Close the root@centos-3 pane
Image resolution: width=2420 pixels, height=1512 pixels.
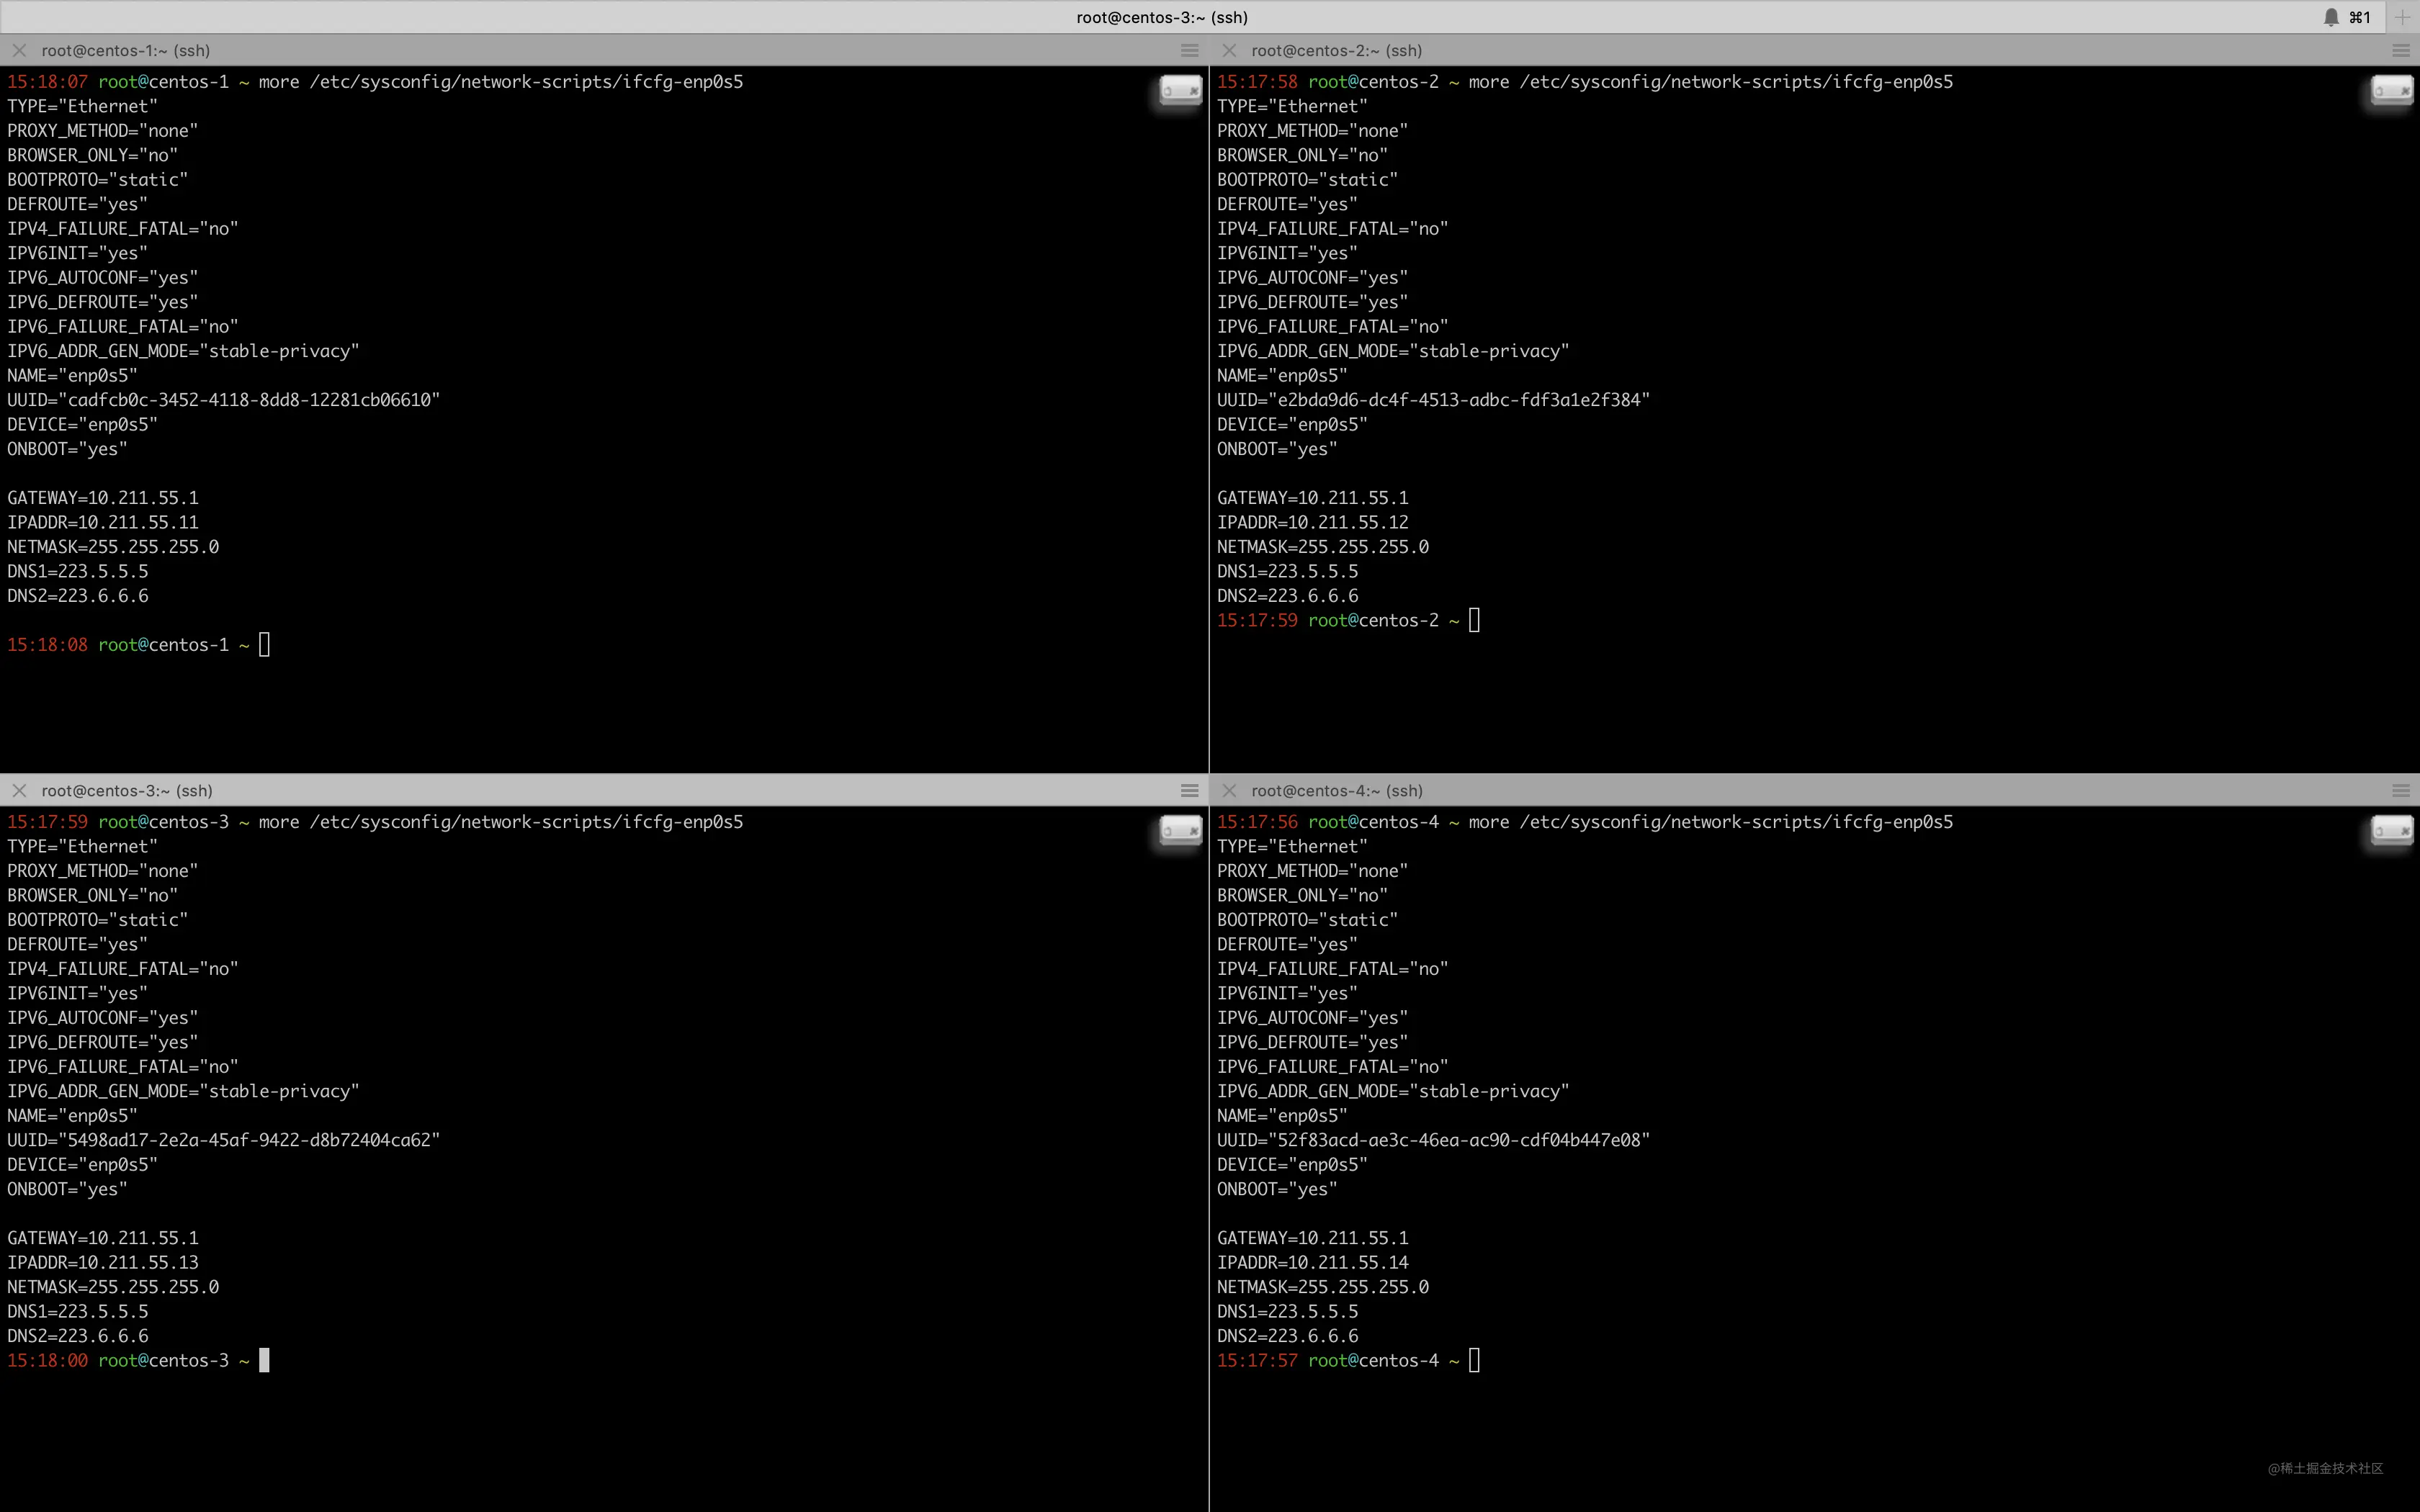coord(19,790)
